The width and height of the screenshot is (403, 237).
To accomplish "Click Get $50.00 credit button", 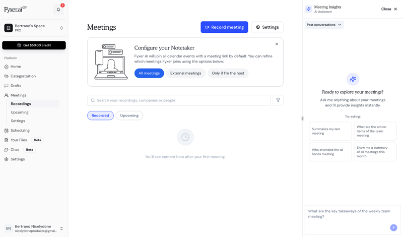I will coord(34,45).
